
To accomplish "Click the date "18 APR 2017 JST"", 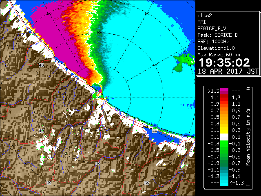I will click(x=228, y=71).
